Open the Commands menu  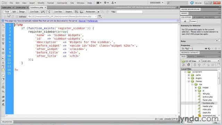[62, 3]
